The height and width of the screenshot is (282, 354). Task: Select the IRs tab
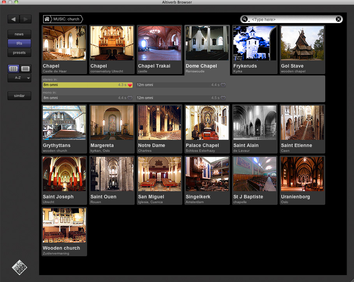19,43
